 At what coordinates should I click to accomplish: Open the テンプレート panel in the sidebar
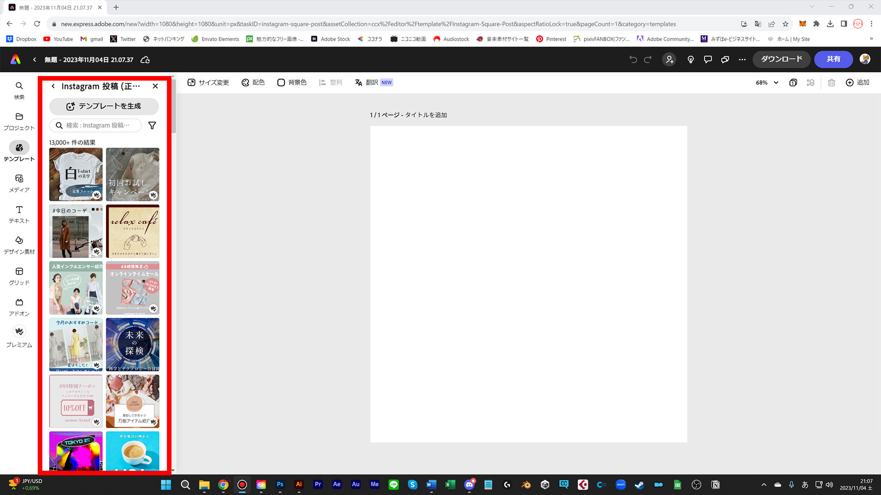(x=19, y=151)
